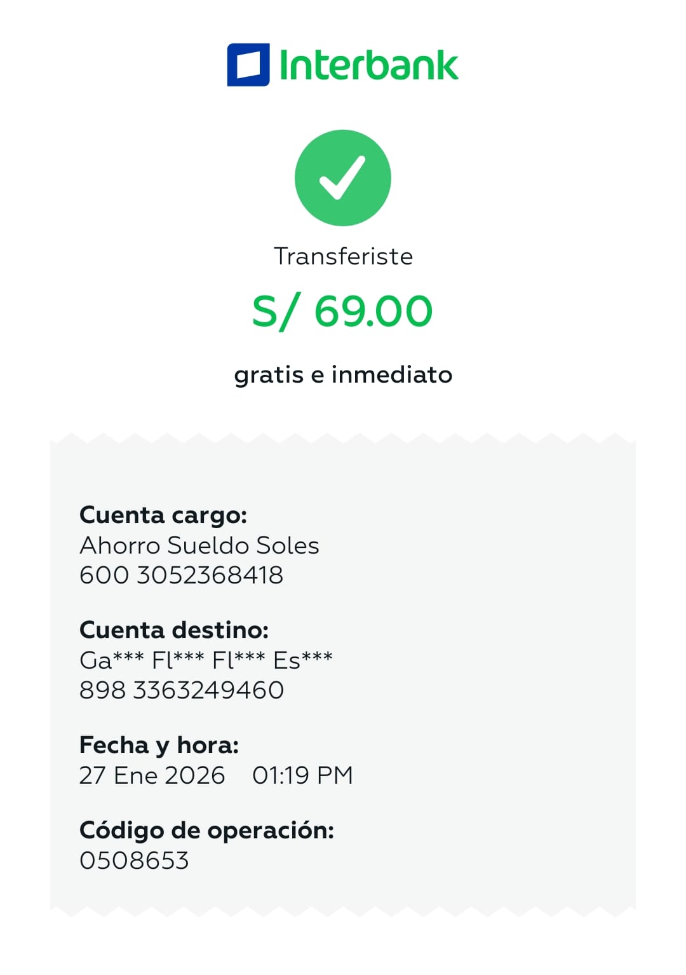Click the green success checkmark circle
Viewport: 686px width, 975px height.
tap(343, 178)
